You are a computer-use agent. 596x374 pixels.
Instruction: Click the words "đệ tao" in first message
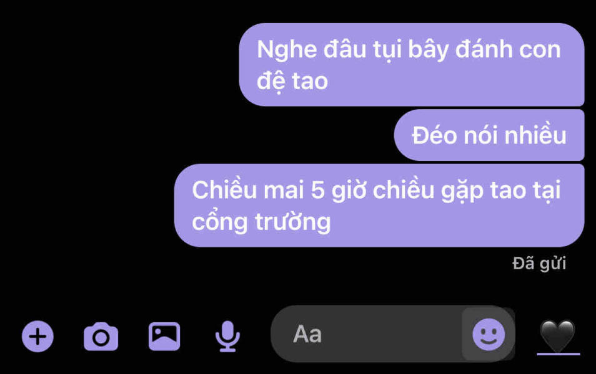click(x=292, y=81)
